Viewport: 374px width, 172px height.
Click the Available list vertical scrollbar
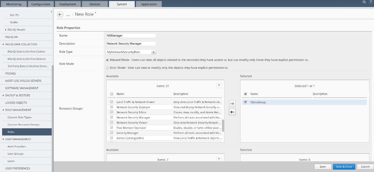click(223, 125)
